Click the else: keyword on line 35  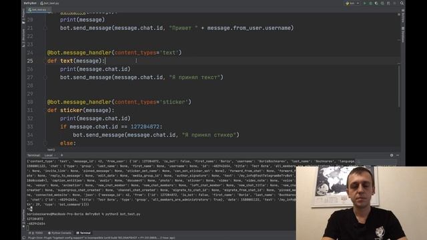pyautogui.click(x=68, y=143)
